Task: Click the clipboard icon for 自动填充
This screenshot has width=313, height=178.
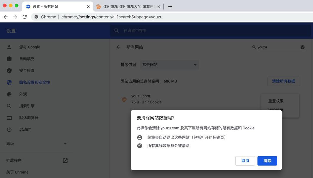Action: point(9,59)
